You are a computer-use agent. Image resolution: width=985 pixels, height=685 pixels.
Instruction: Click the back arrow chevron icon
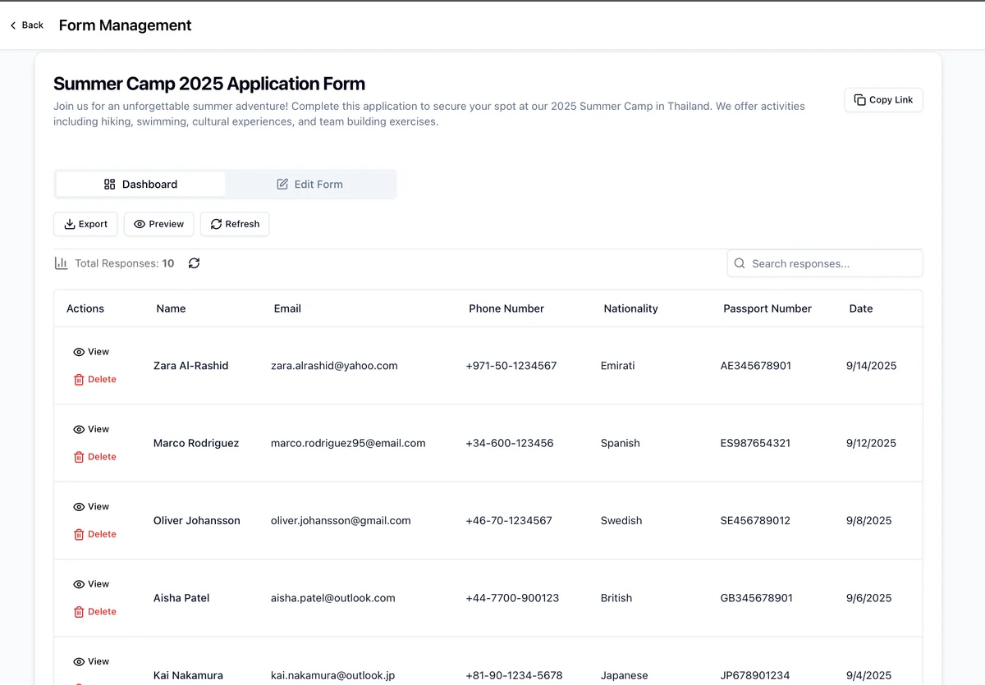tap(13, 25)
